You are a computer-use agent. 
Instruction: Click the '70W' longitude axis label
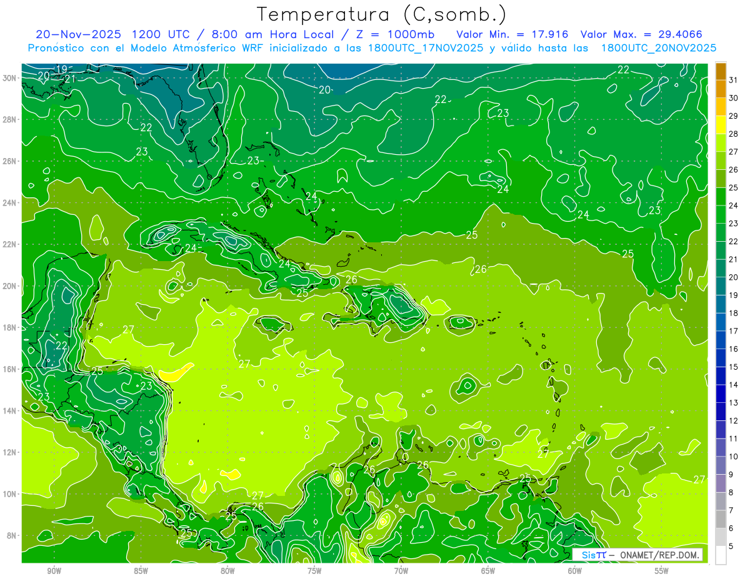point(401,571)
